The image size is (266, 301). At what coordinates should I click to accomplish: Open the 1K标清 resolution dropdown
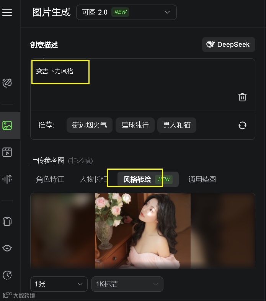pos(127,284)
